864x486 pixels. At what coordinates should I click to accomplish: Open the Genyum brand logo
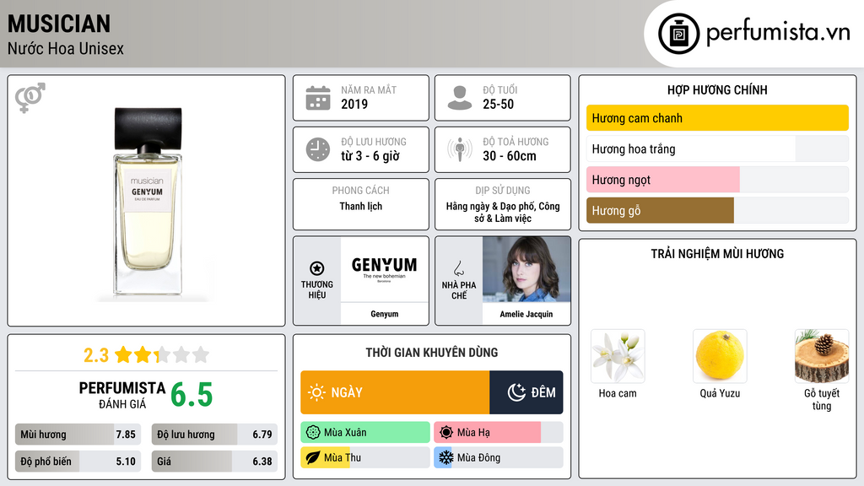[385, 269]
